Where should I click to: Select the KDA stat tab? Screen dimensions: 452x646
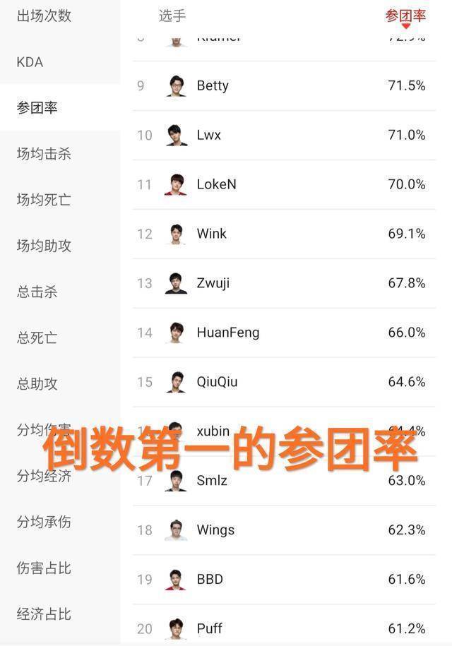[30, 62]
